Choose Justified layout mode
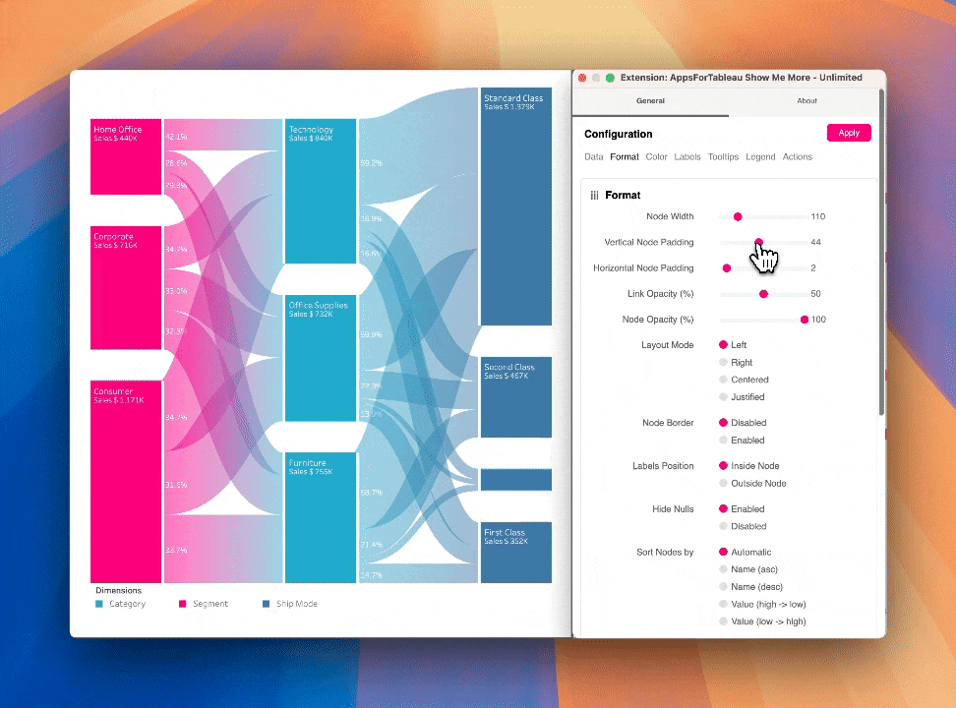 724,397
